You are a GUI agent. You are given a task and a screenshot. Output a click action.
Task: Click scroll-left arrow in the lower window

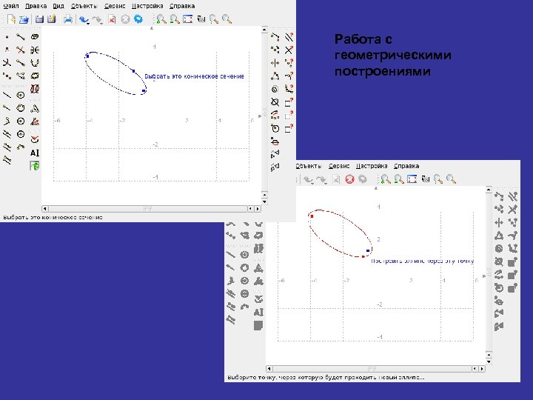(x=269, y=369)
